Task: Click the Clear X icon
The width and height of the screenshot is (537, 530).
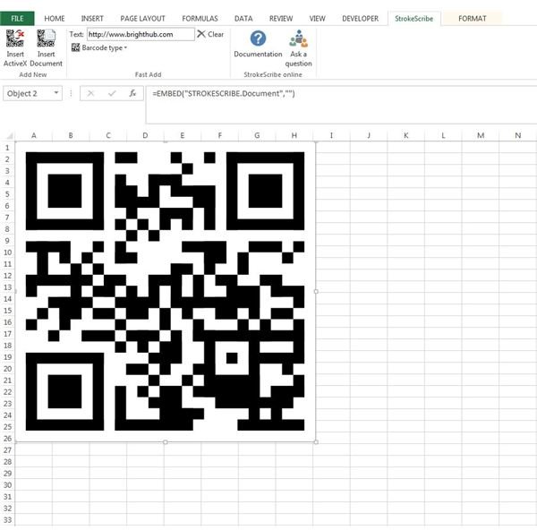Action: pyautogui.click(x=201, y=34)
